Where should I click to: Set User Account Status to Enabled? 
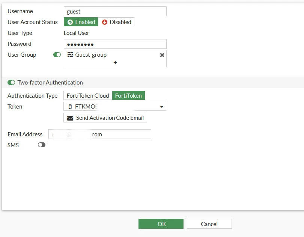pyautogui.click(x=81, y=22)
